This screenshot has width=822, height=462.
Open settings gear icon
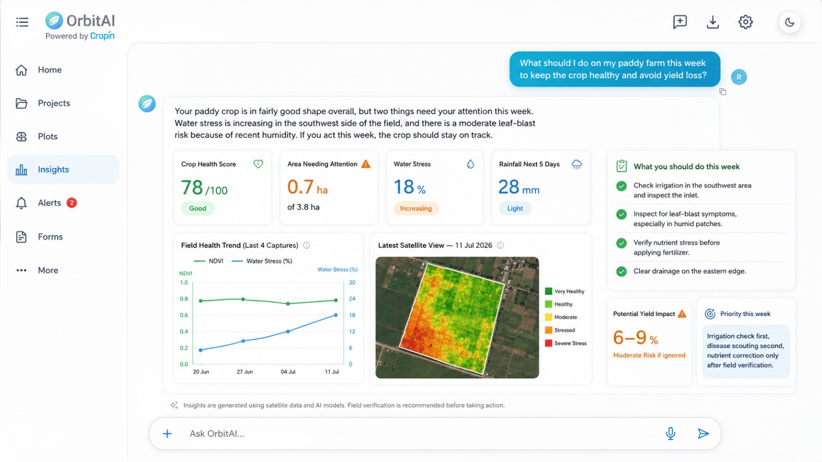[x=745, y=22]
